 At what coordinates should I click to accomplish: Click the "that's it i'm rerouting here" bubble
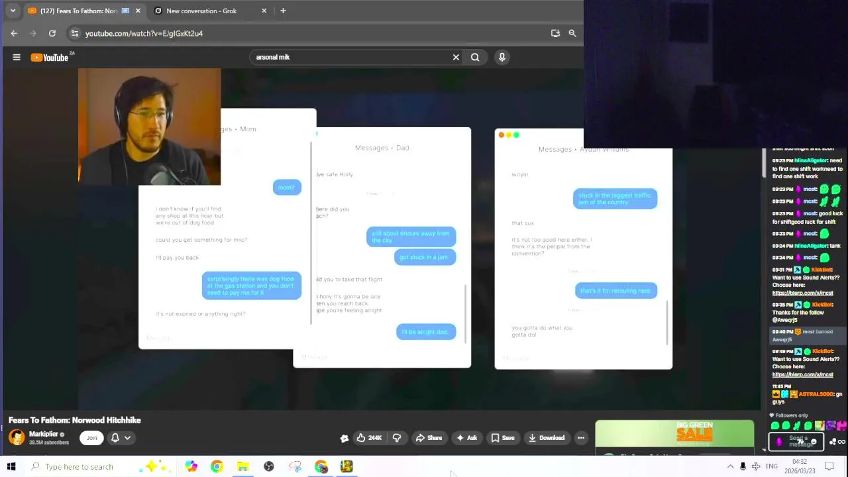pos(615,291)
